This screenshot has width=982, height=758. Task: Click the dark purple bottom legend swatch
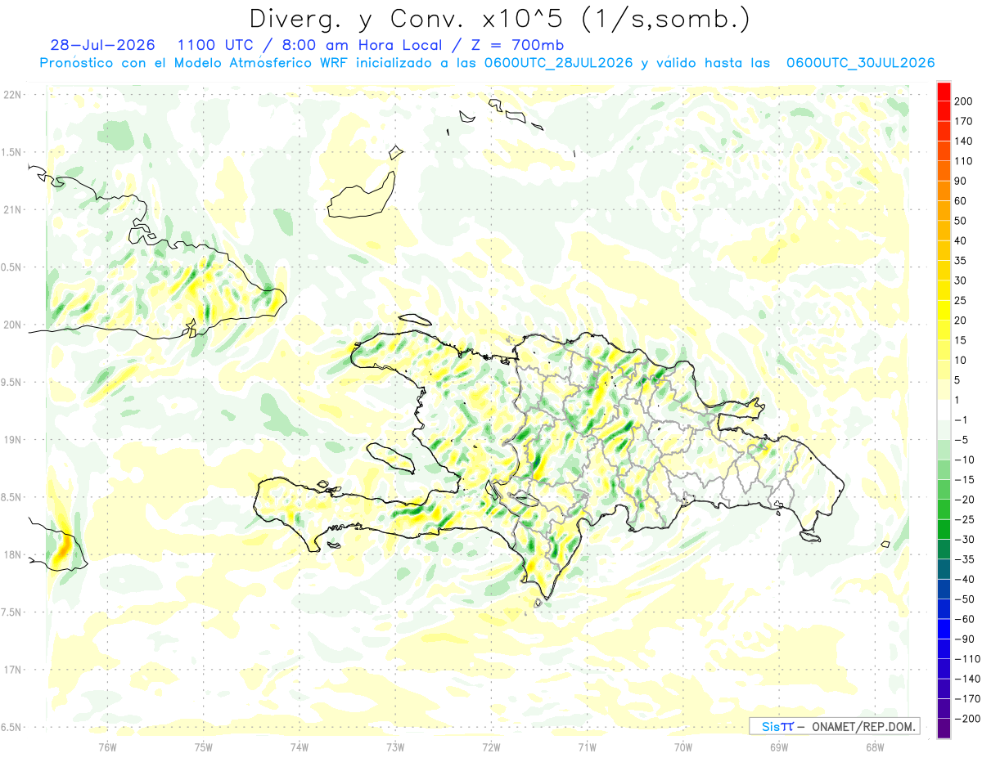tap(944, 728)
